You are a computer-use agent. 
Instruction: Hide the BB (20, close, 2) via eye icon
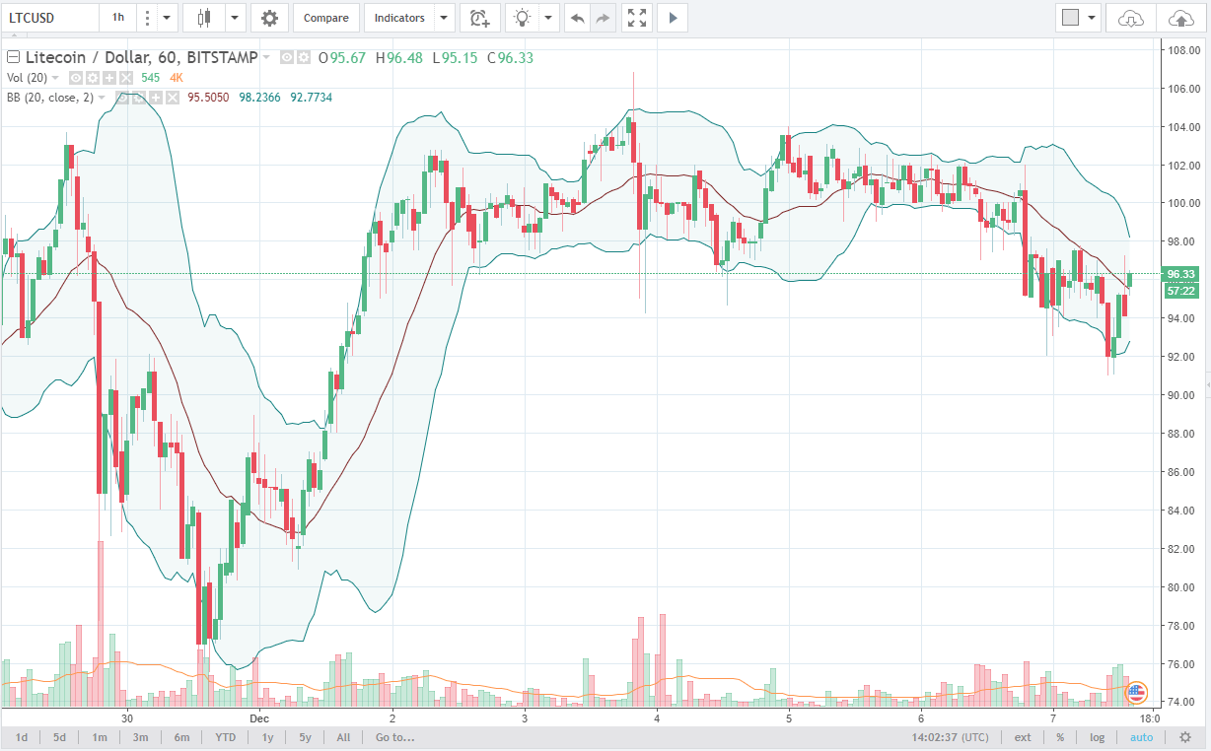[122, 98]
